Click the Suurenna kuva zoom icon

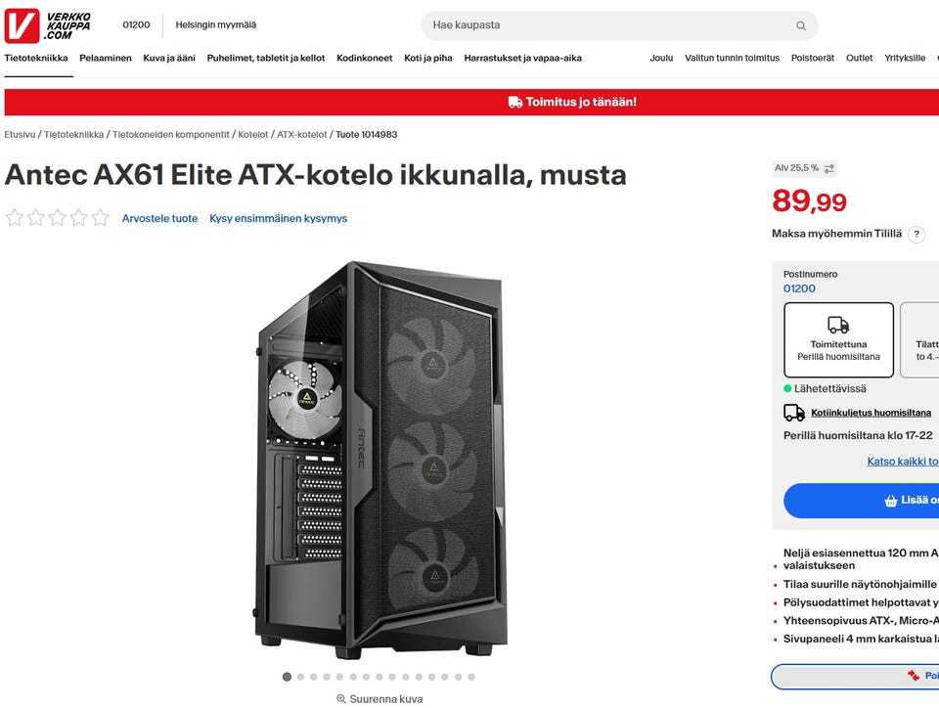coord(341,699)
